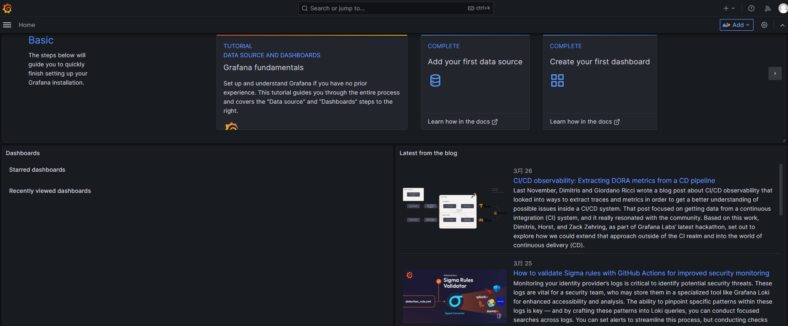Click the Dashboards panel title
The height and width of the screenshot is (326, 788).
pos(23,153)
